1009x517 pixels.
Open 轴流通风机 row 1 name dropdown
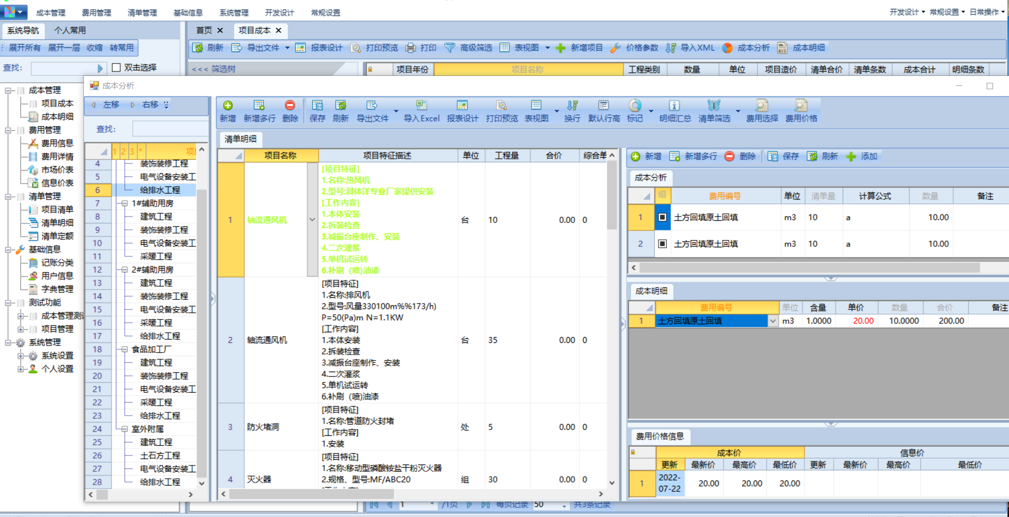[x=312, y=219]
